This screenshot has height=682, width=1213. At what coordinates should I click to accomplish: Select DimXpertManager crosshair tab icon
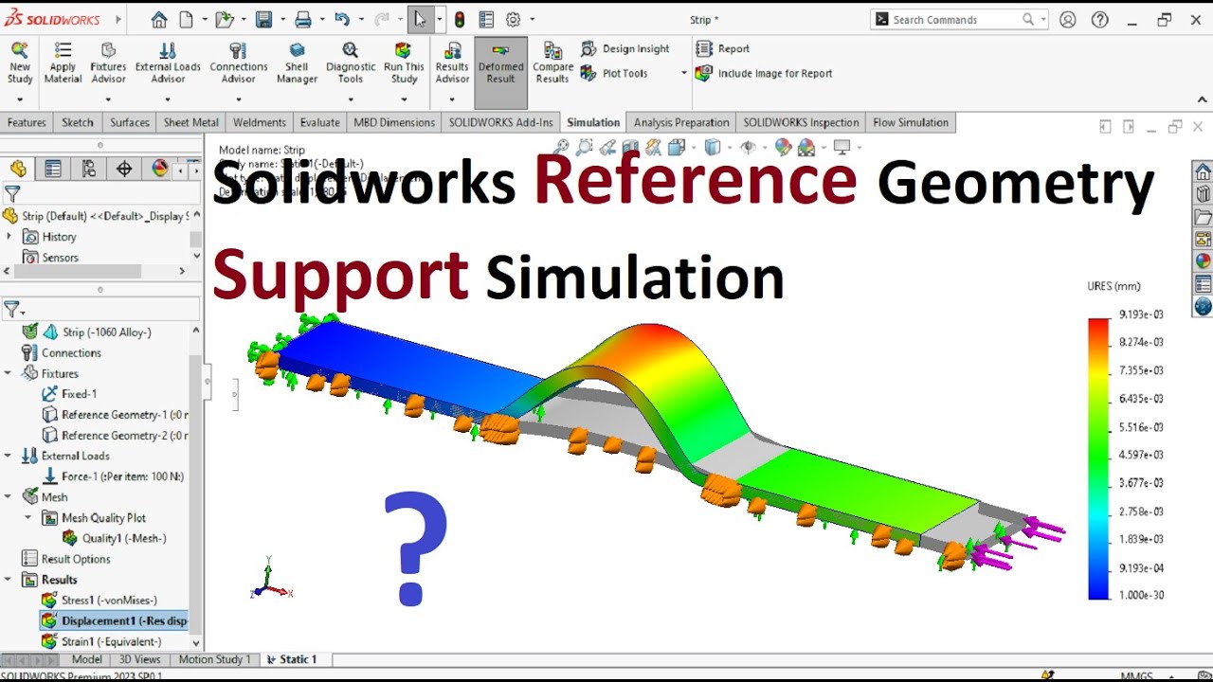tap(124, 169)
